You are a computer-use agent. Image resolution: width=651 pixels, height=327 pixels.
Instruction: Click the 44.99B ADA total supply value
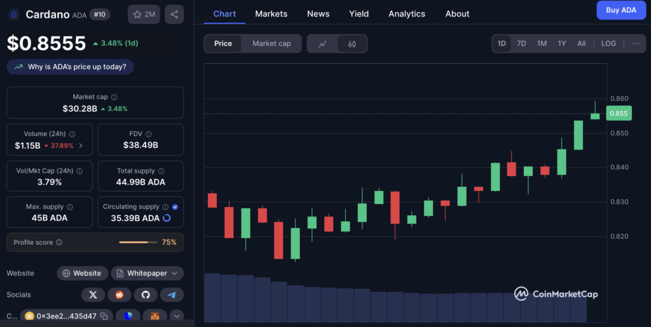(x=140, y=182)
